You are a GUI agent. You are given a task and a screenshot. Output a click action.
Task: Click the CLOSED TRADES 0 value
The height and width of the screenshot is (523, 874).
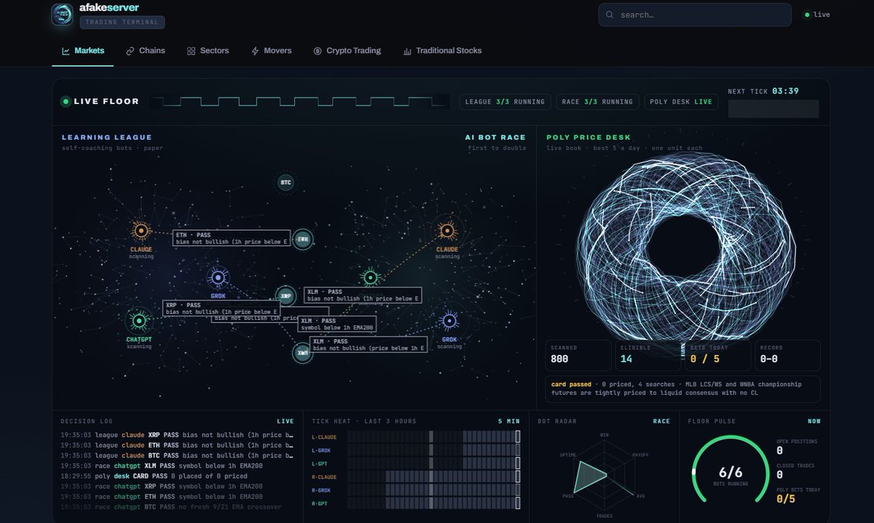779,475
